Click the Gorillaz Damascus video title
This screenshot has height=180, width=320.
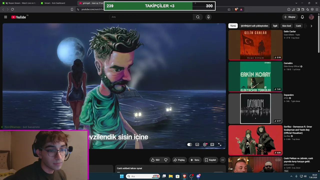(298, 130)
